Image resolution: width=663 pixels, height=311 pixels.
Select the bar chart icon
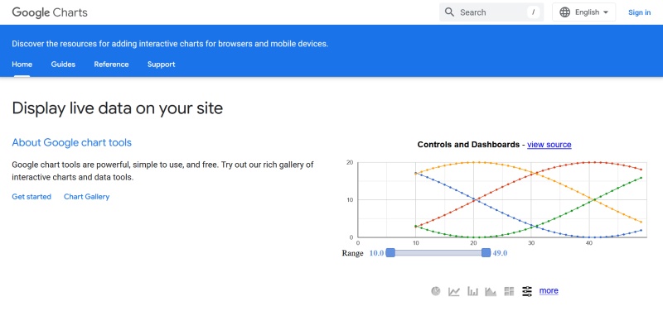(472, 291)
